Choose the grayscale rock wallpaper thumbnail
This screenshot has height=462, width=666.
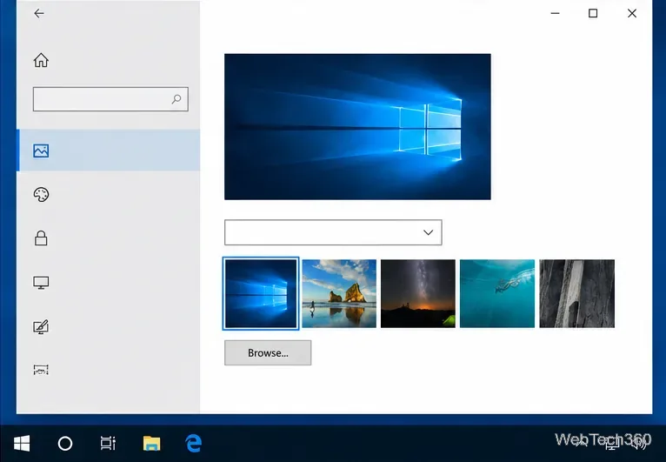(576, 294)
